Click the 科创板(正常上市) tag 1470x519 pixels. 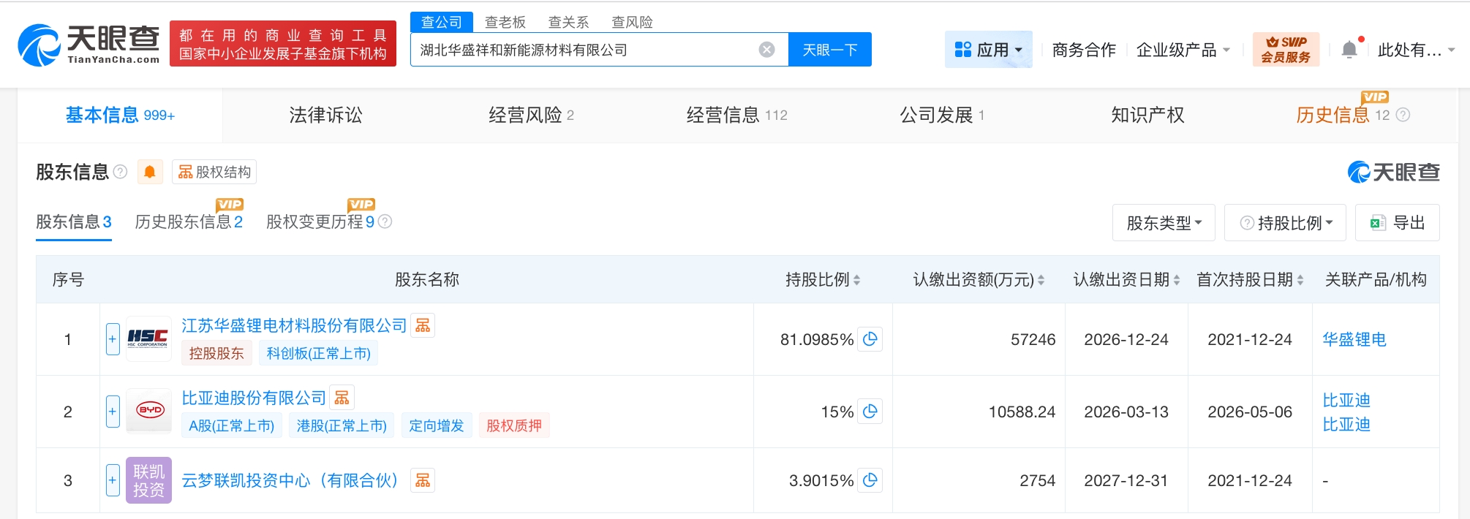click(319, 353)
